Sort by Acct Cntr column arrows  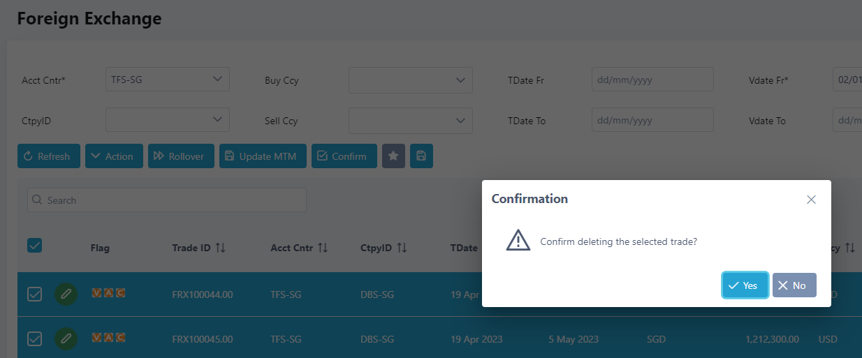tap(323, 248)
